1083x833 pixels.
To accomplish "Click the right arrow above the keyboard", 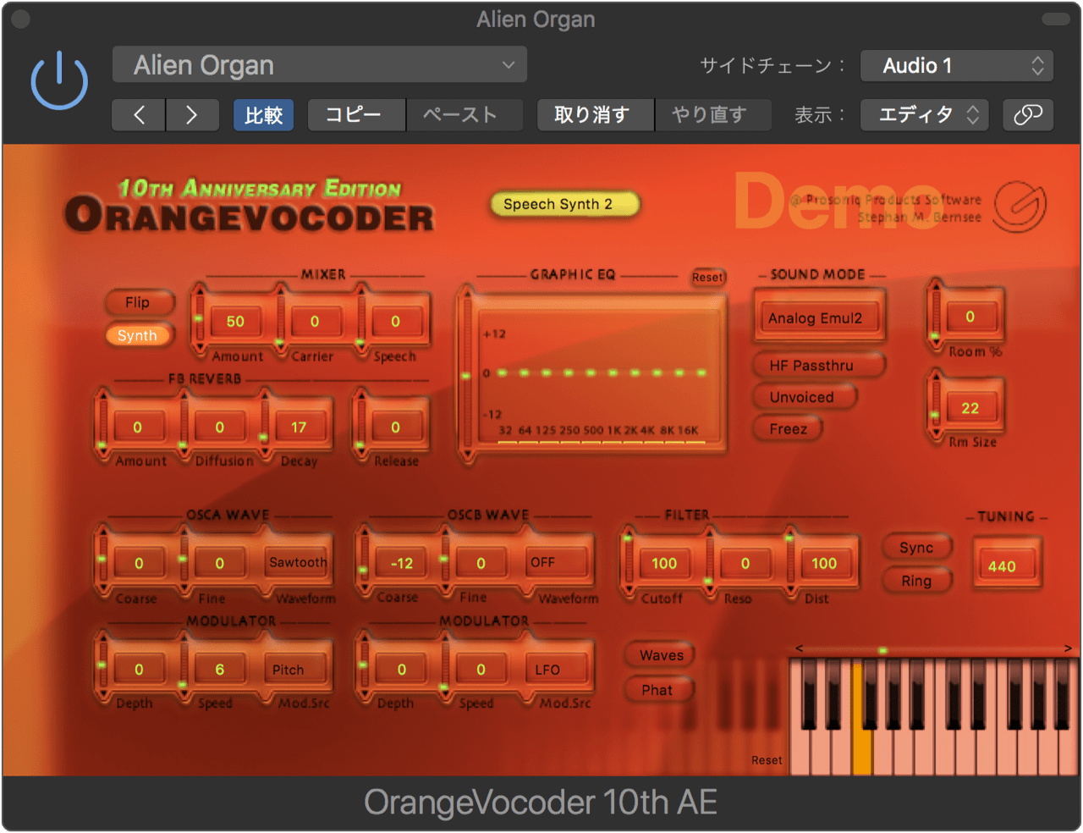I will coord(1068,648).
